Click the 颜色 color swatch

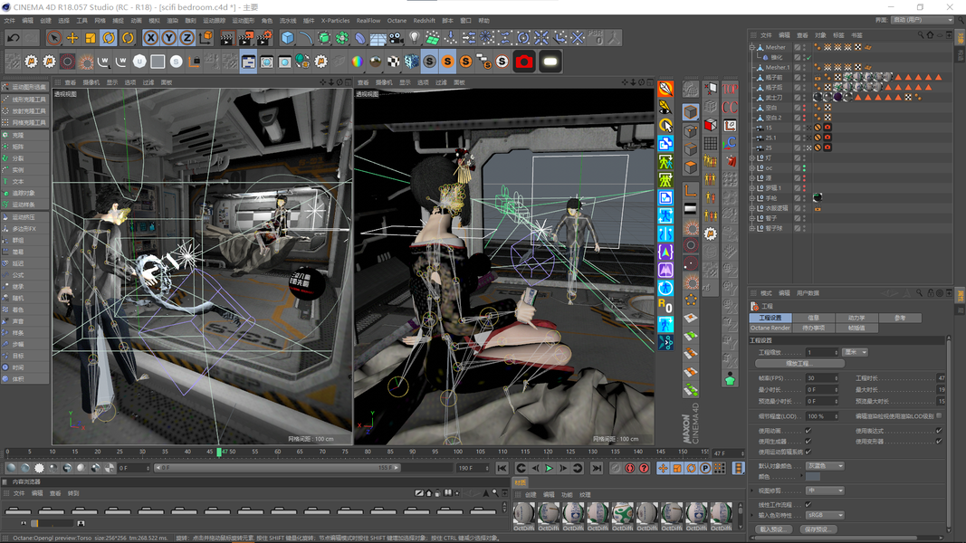(813, 476)
